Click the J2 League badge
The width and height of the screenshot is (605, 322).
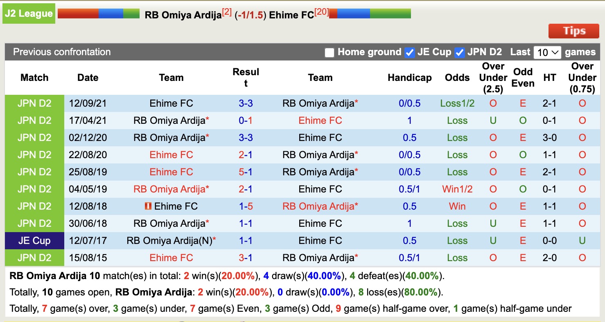pyautogui.click(x=29, y=13)
